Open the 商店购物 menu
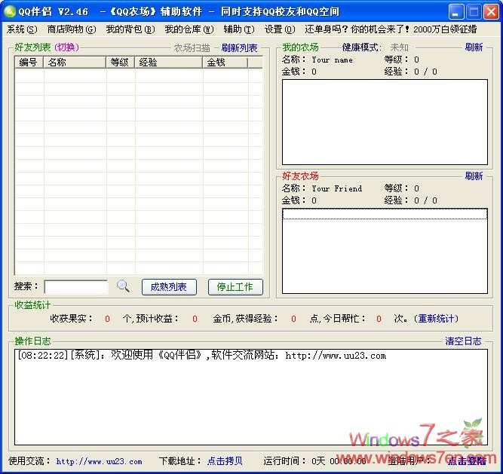 coord(72,29)
